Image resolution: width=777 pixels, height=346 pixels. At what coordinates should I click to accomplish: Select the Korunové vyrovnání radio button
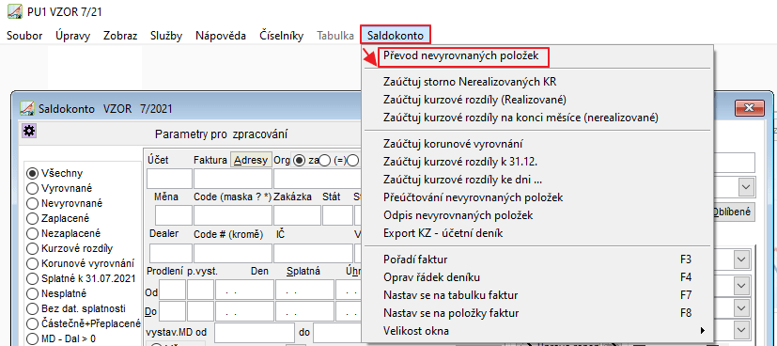tap(32, 263)
